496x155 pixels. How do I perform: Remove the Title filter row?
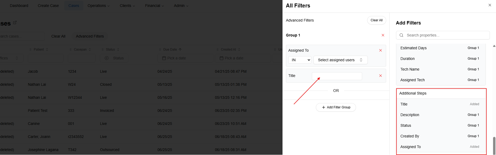[380, 76]
